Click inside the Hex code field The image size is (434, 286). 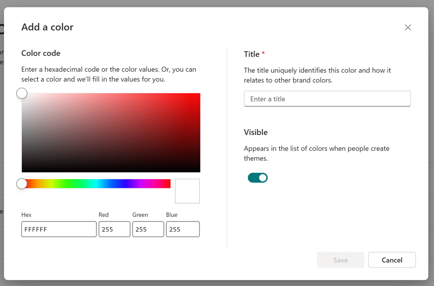[x=59, y=229]
